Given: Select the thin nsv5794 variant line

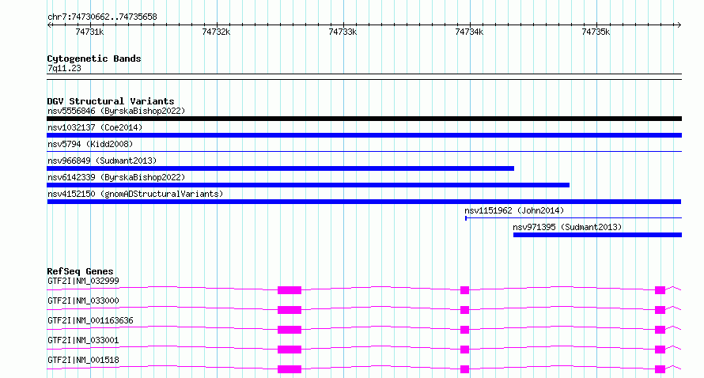Looking at the screenshot, I should [x=364, y=152].
